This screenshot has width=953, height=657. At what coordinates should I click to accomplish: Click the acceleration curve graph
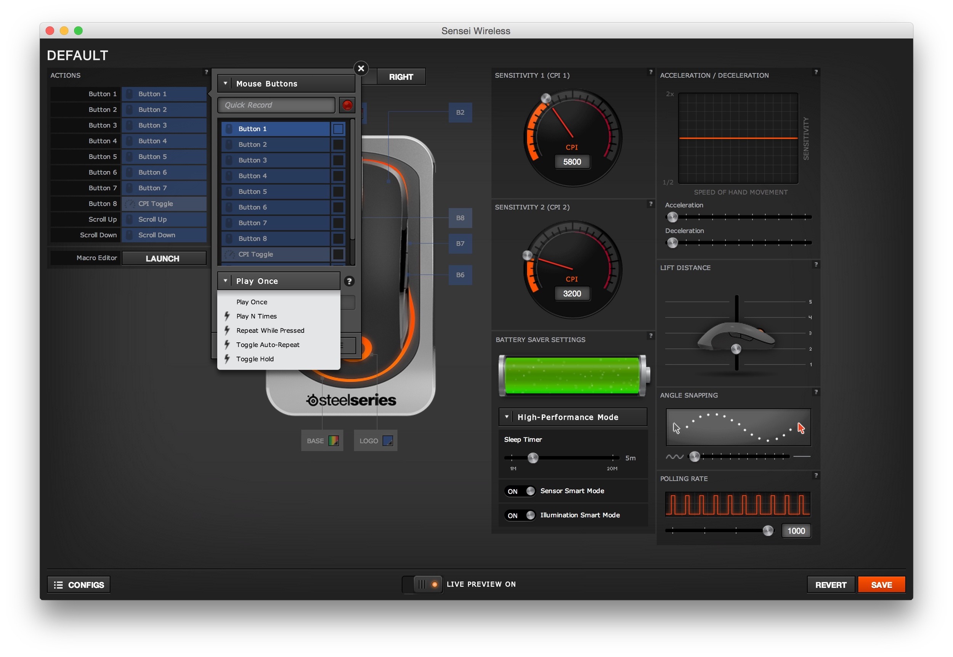(x=738, y=138)
